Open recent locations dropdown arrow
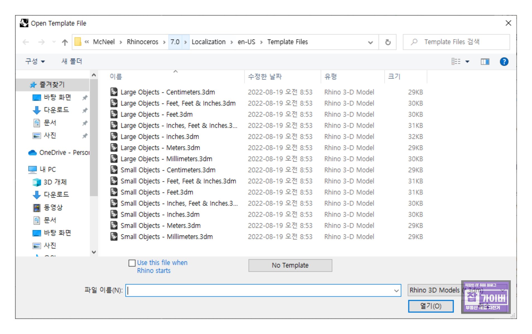The image size is (532, 334). click(54, 42)
